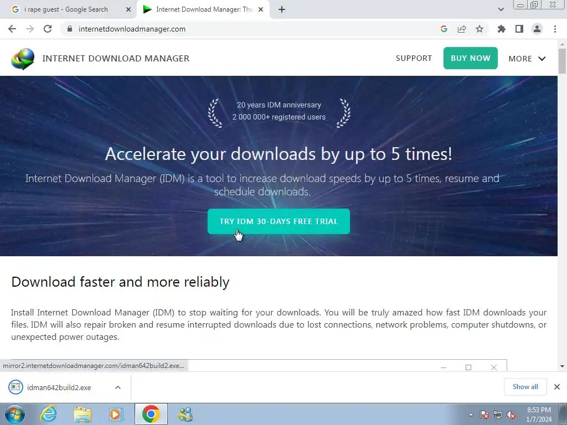Expand options arrow for idman642build2.exe
The width and height of the screenshot is (567, 425).
pos(118,387)
